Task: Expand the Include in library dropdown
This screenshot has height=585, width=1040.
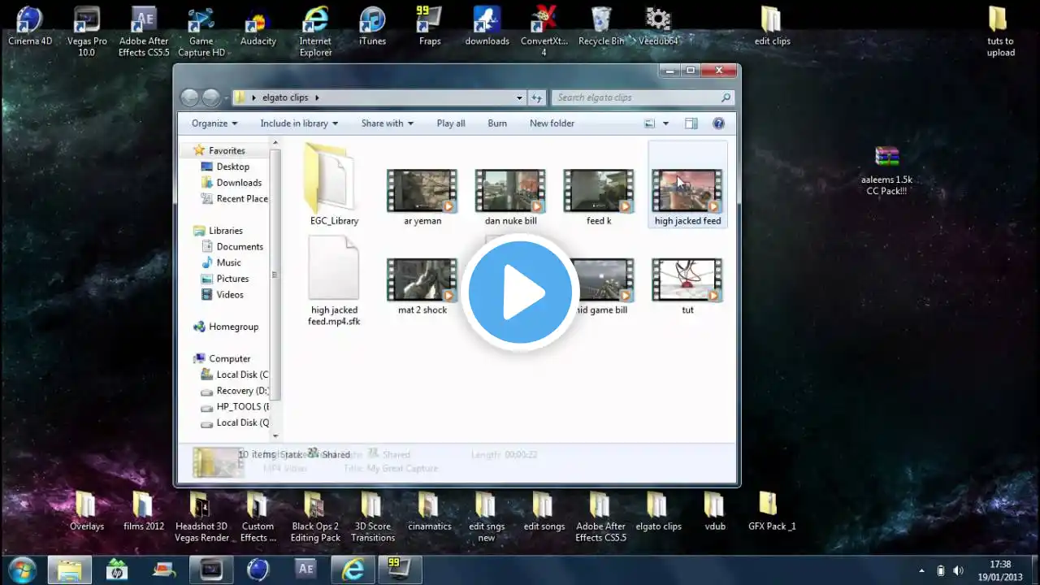Action: click(x=299, y=123)
